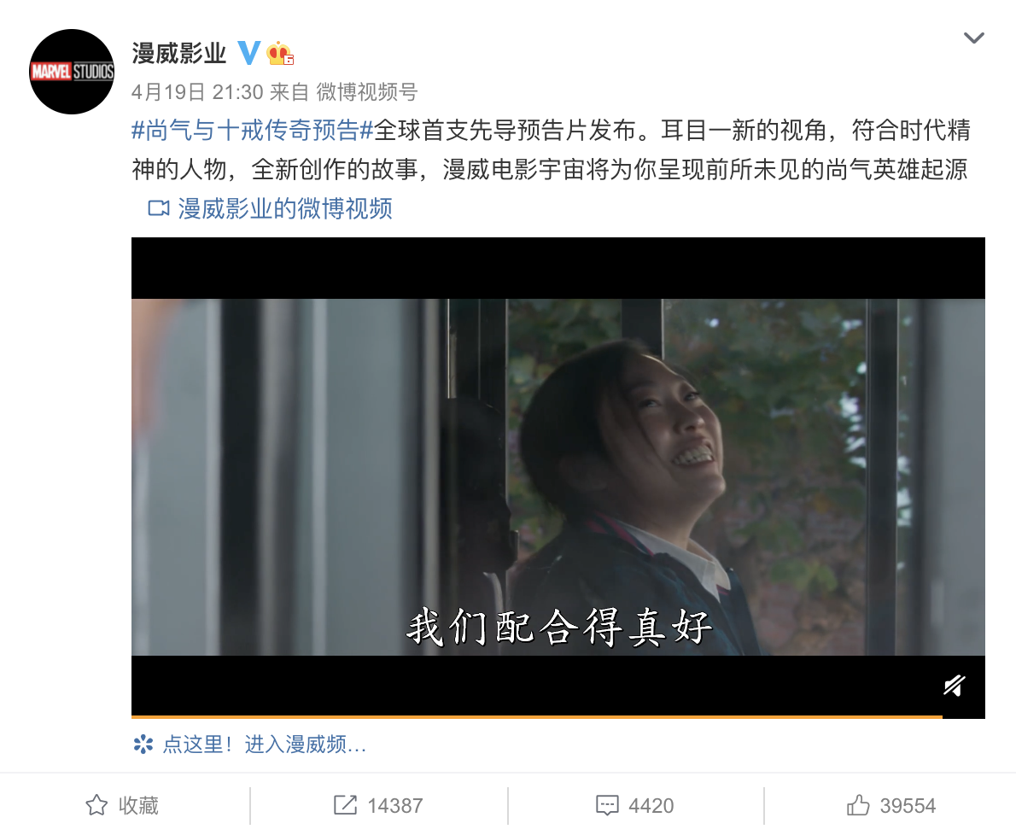The height and width of the screenshot is (835, 1016).
Task: Click the 漫威影业 account name
Action: (178, 53)
